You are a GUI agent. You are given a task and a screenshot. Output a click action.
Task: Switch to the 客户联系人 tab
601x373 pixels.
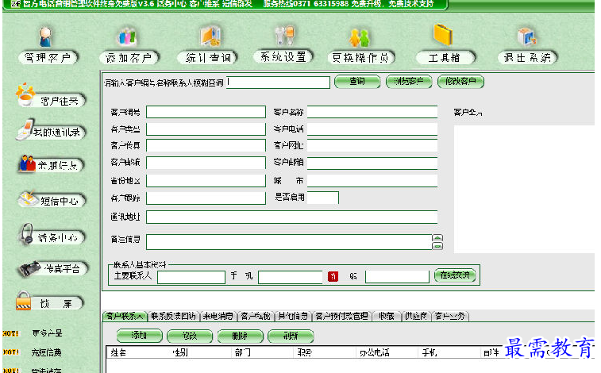tap(125, 317)
